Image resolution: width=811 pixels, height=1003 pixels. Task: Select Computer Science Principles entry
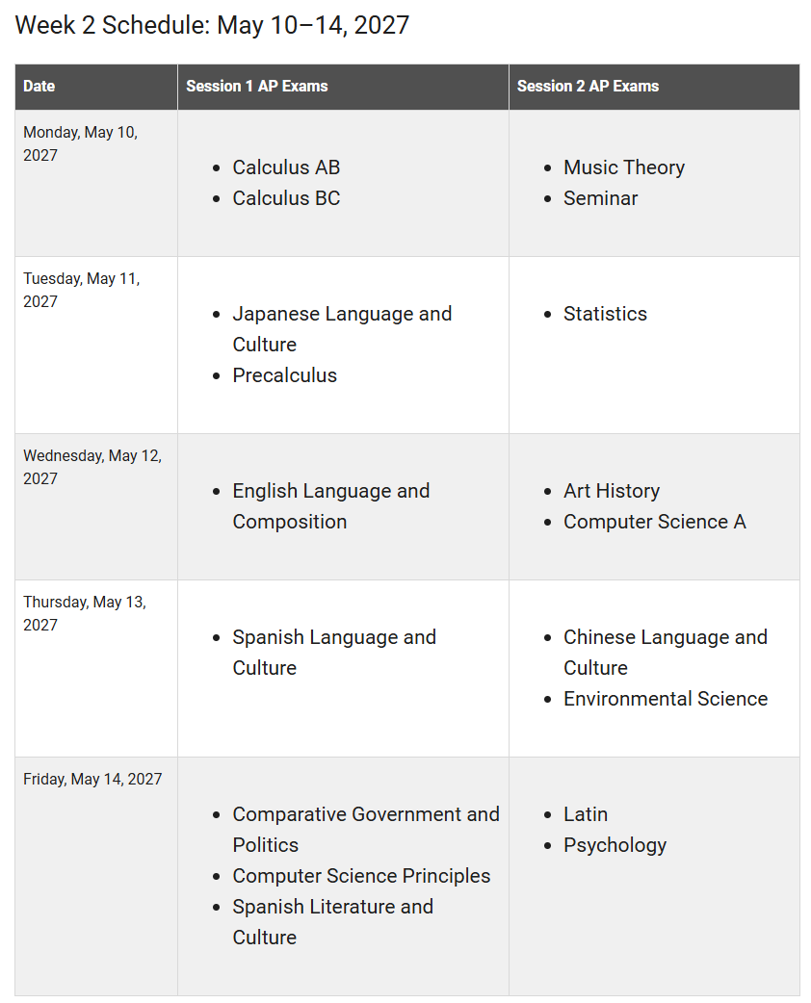(361, 876)
